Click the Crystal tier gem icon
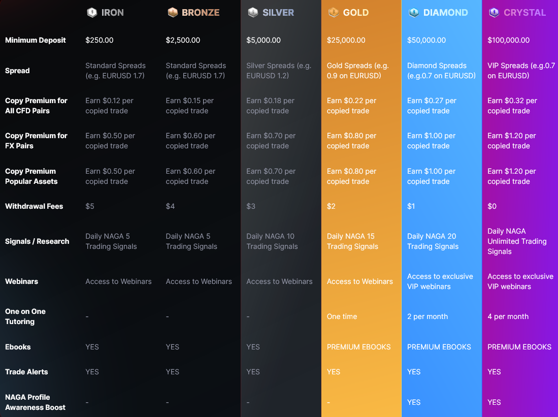The image size is (558, 417). click(x=494, y=13)
